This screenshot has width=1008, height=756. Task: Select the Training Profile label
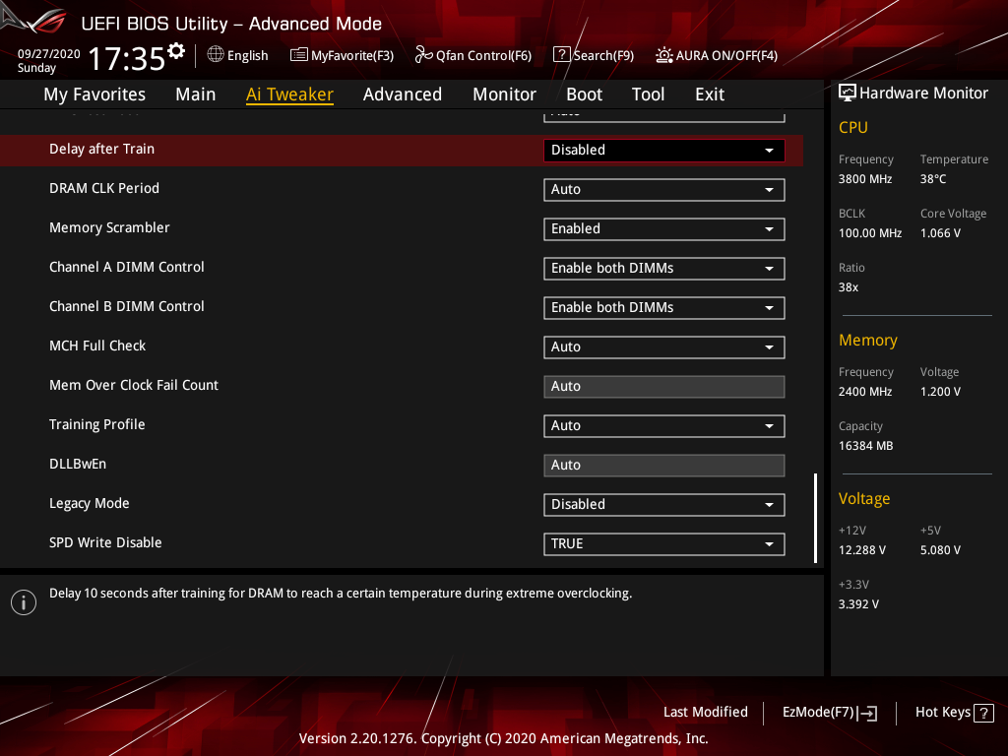click(x=97, y=425)
